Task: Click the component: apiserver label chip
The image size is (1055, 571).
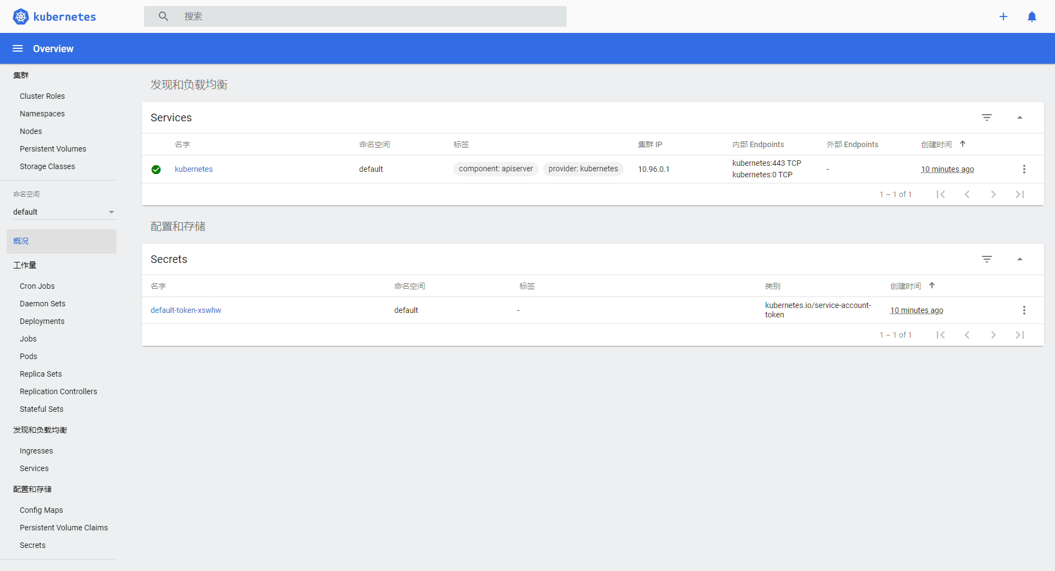Action: click(496, 169)
